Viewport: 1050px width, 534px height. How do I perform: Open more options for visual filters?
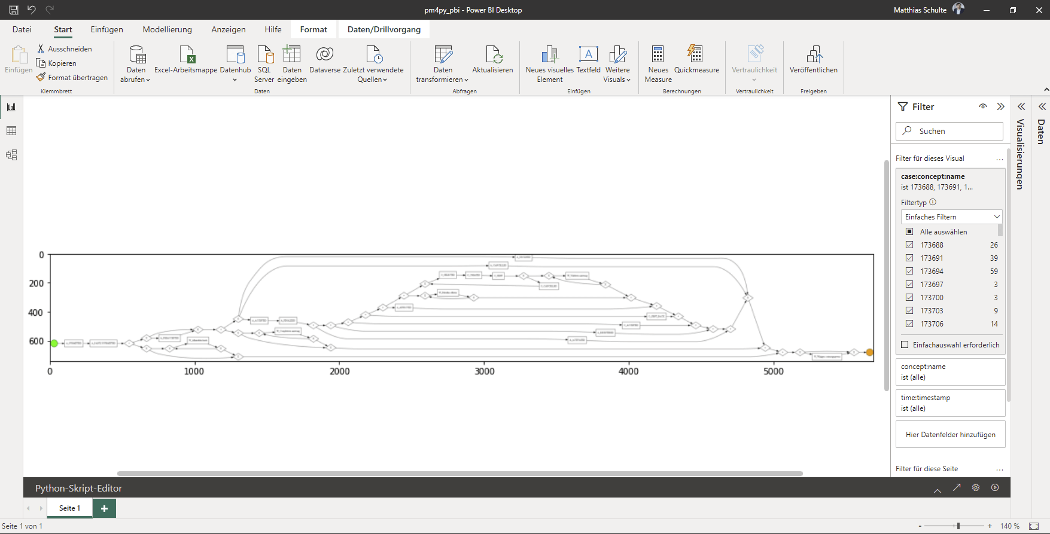click(x=1000, y=159)
